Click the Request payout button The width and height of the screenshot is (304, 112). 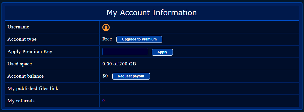coord(131,76)
